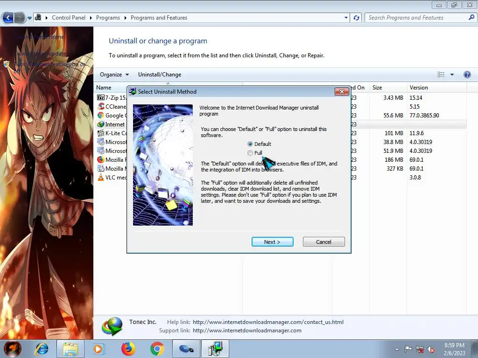Click the active uninstaller taskbar icon

(215, 349)
